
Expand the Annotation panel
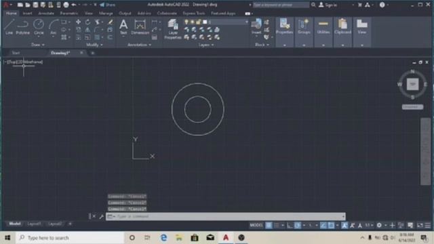[139, 45]
